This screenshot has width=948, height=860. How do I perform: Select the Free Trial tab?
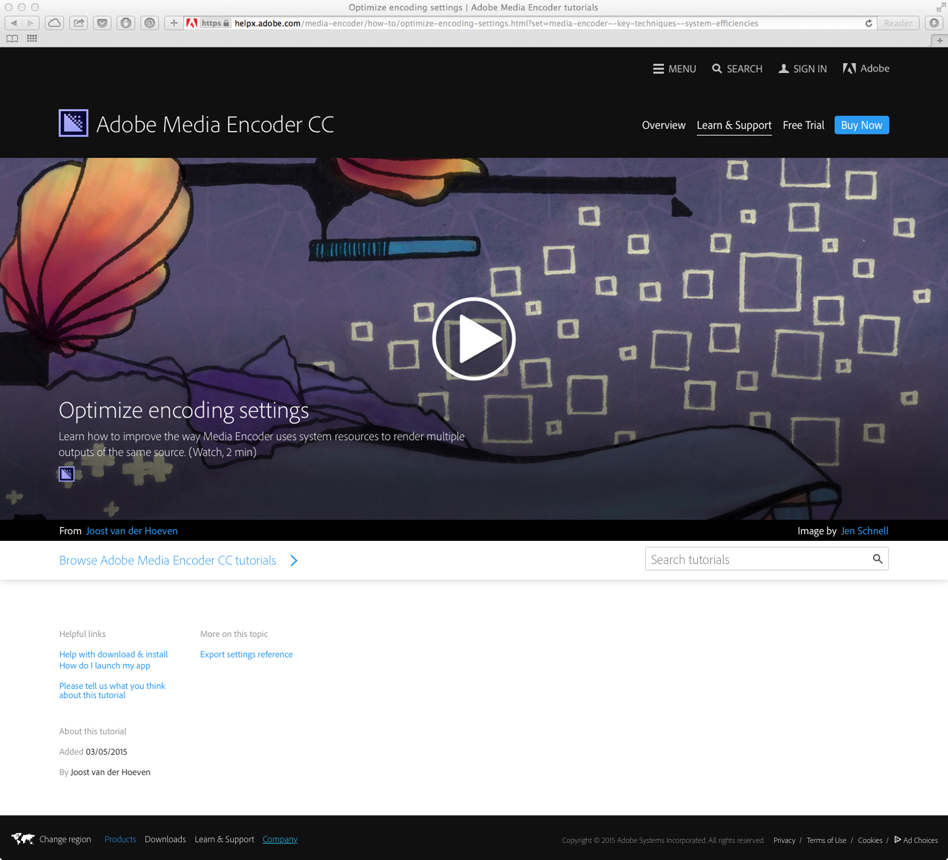click(803, 125)
